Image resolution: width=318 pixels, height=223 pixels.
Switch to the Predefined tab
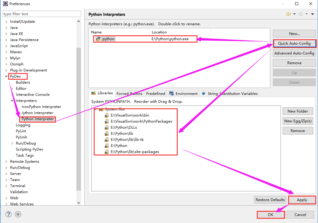click(x=155, y=94)
